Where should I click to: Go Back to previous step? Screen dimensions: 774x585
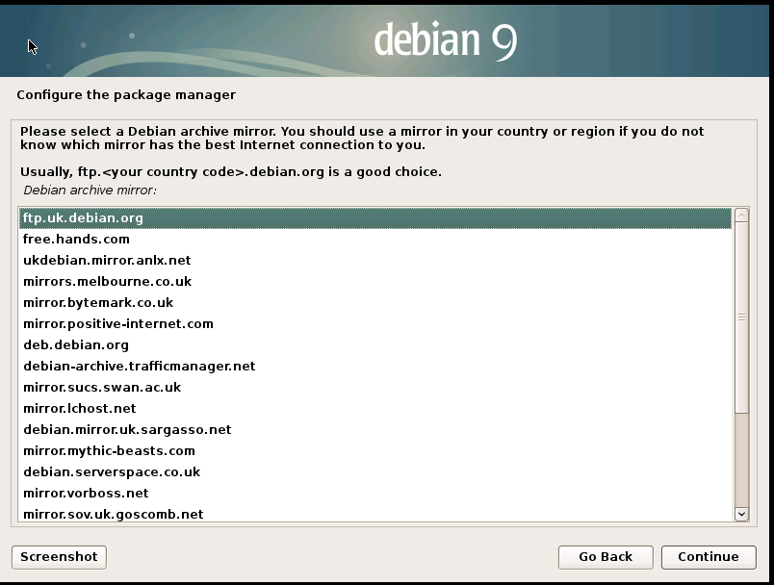click(606, 557)
